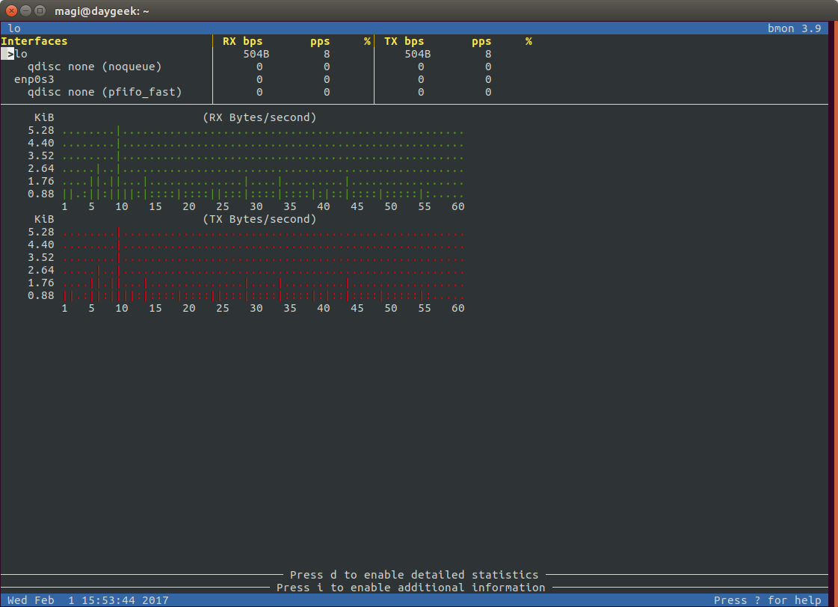This screenshot has height=607, width=838.
Task: Click the magi@daygeek: ~ window title
Action: pos(102,11)
